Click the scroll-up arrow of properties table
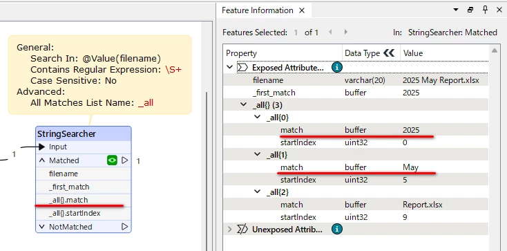Viewport: 507px width, 251px height. click(494, 50)
